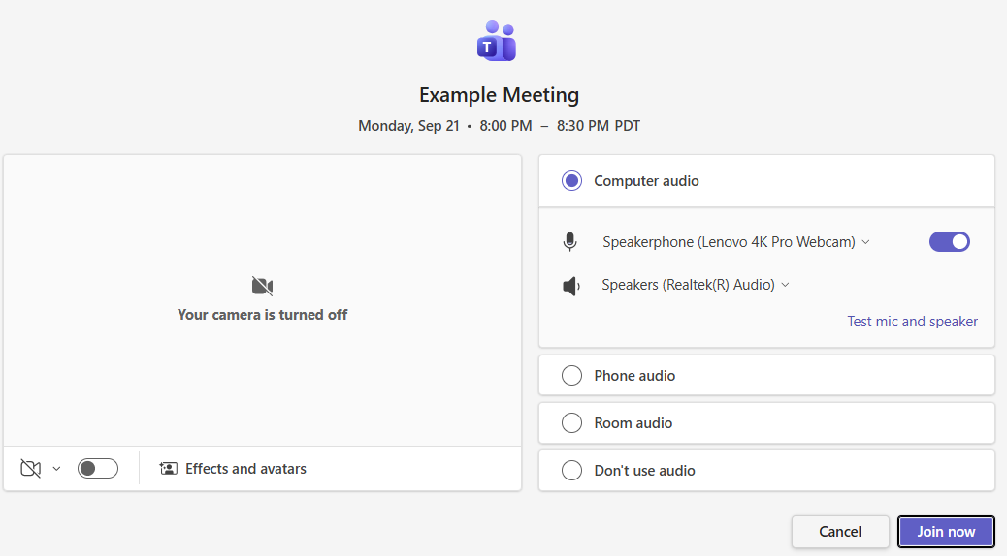Screen dimensions: 1007x556
Task: Open the camera options chevron dropdown
Action: coord(56,469)
